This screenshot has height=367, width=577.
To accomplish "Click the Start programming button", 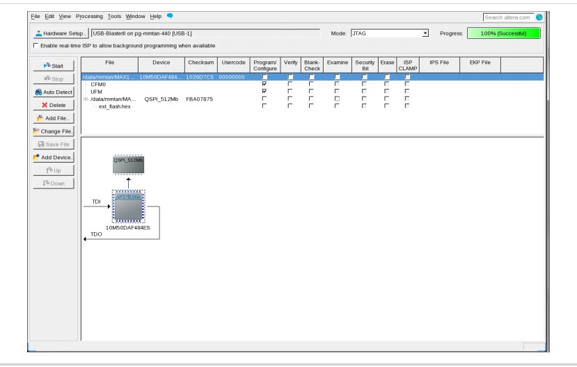I will [x=54, y=65].
